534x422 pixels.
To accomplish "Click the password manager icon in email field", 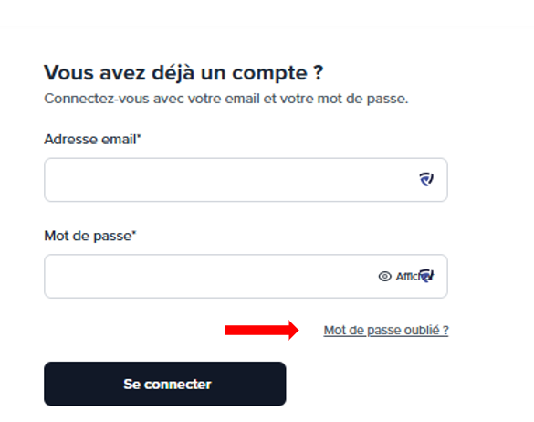I will 426,179.
